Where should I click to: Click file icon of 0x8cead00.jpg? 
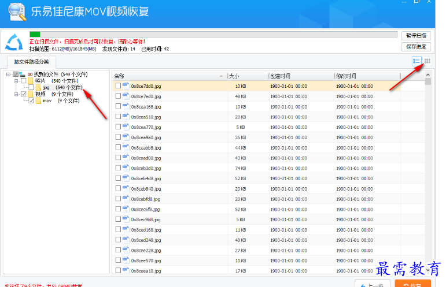(x=126, y=158)
